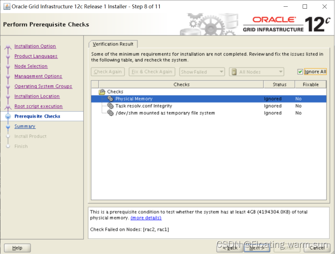
Task: Click the Checks folder icon
Action: point(102,92)
